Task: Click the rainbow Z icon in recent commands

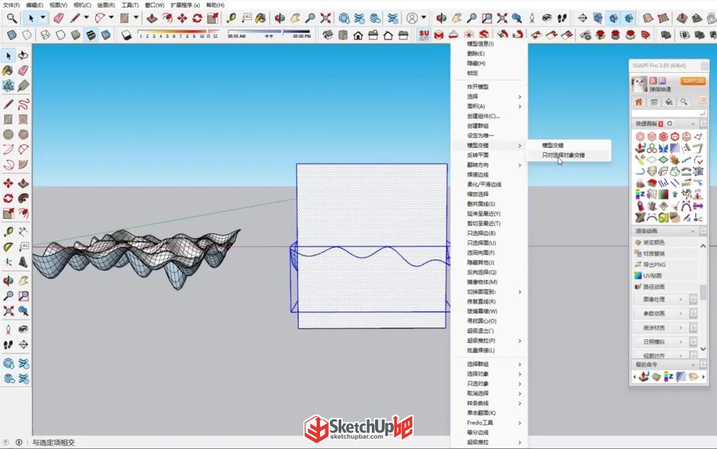Action: (x=669, y=376)
